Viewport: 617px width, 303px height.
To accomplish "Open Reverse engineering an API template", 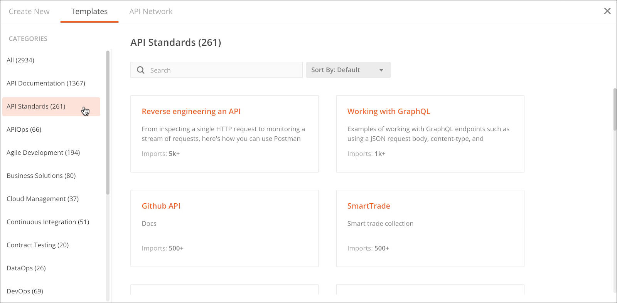I will pos(191,111).
